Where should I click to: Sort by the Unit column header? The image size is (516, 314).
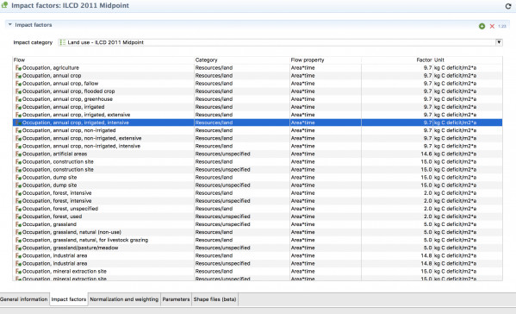pos(468,60)
